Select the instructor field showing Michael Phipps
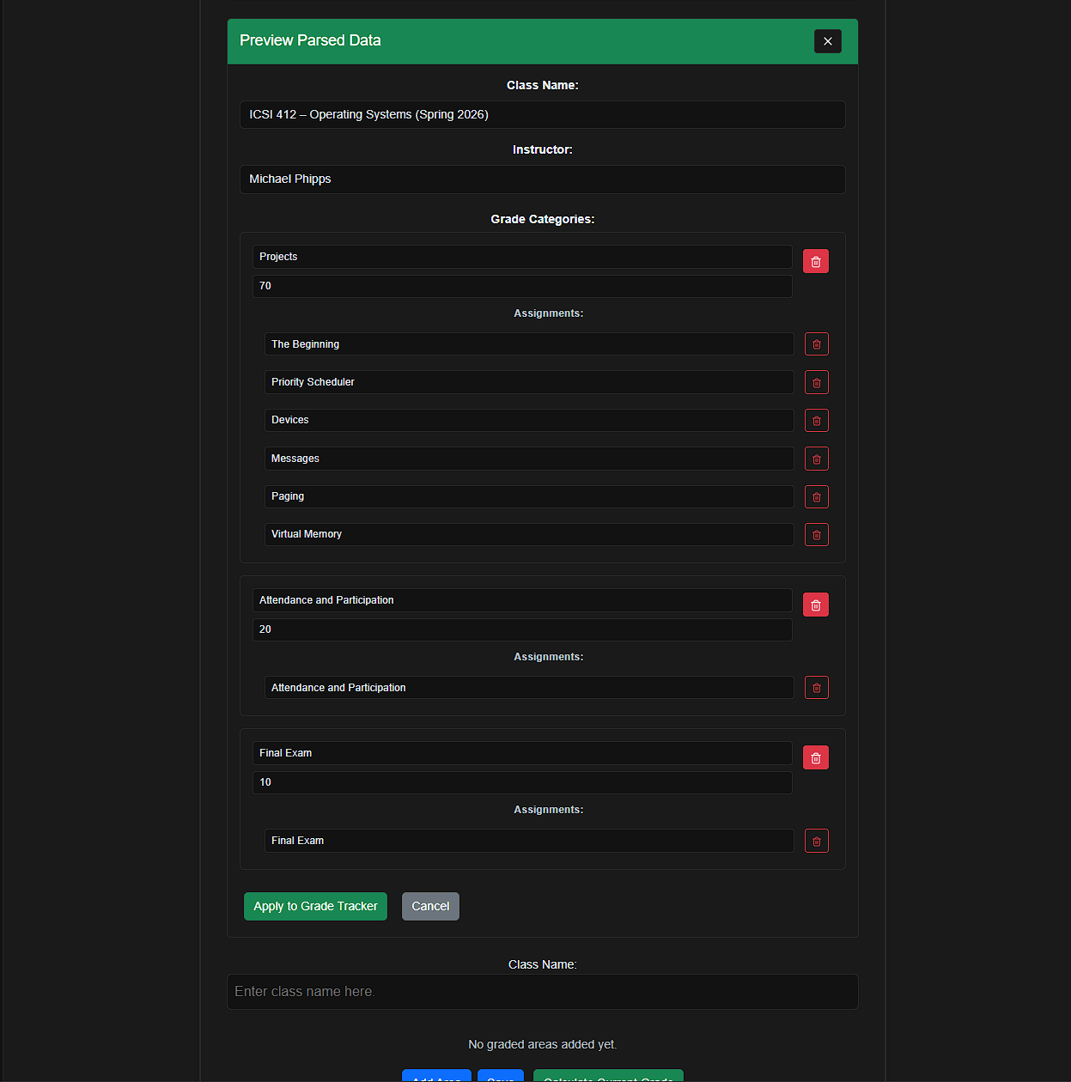This screenshot has width=1071, height=1082. [x=542, y=179]
